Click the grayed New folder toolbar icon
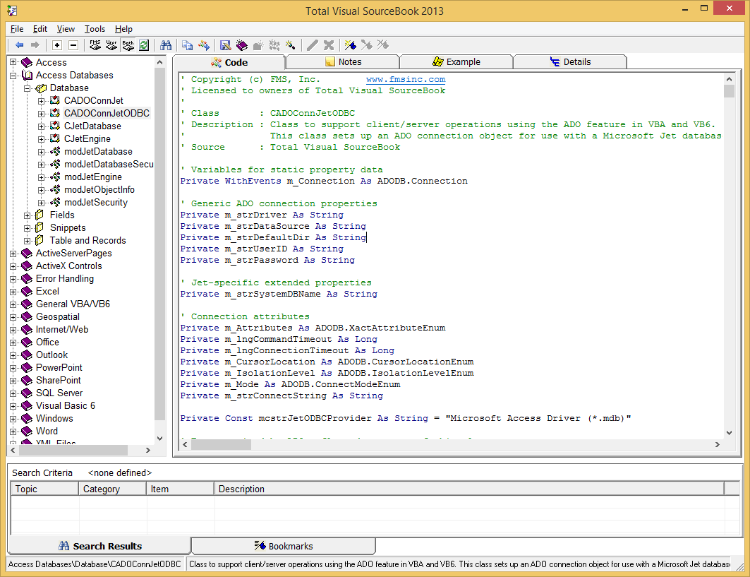The height and width of the screenshot is (577, 750). [x=258, y=45]
